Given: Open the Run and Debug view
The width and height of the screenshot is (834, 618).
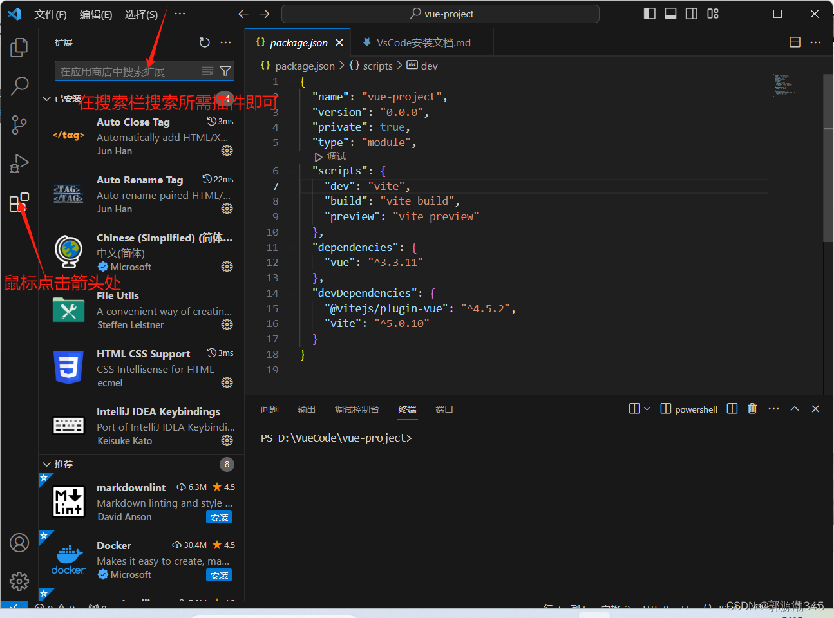Looking at the screenshot, I should coord(19,164).
